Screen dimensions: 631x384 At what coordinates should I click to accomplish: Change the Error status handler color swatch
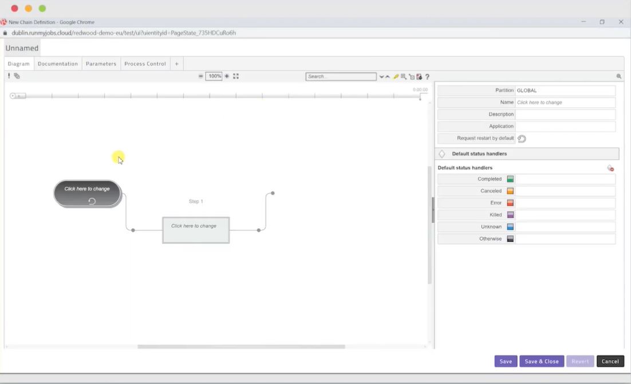(x=510, y=202)
